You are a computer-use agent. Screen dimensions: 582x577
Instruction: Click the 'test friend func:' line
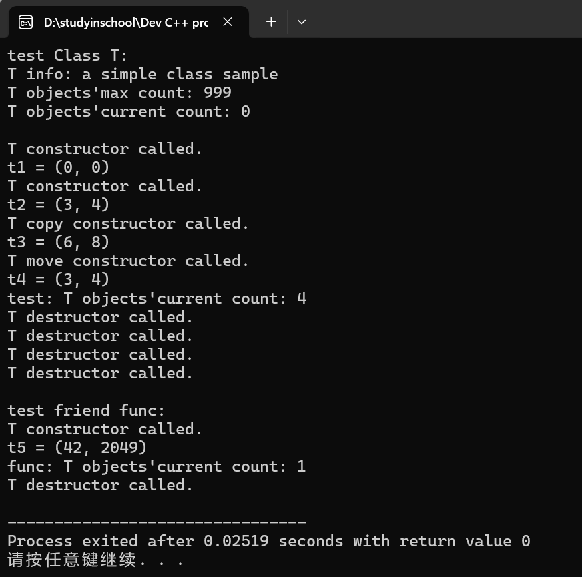click(x=86, y=410)
